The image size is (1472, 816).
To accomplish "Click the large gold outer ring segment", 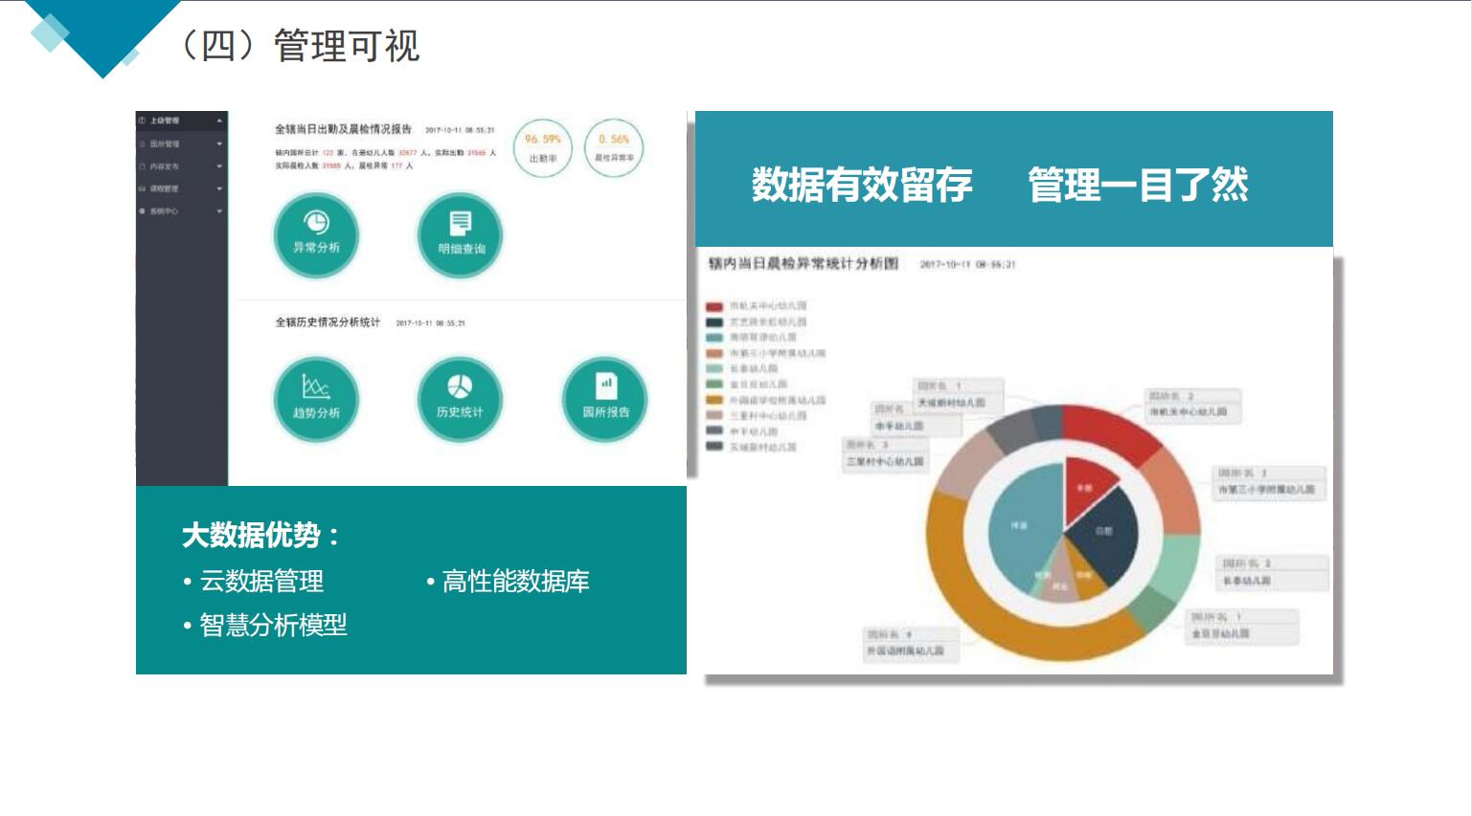I will click(967, 593).
